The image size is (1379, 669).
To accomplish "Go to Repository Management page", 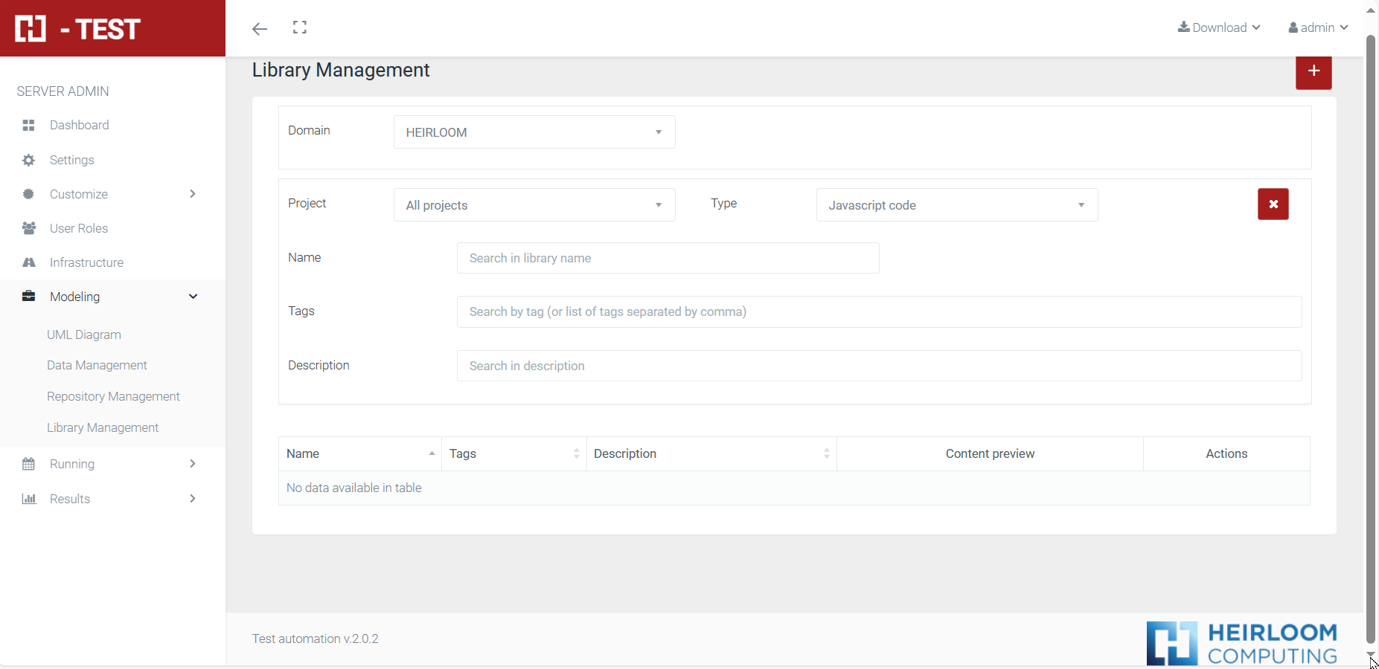I will click(113, 396).
